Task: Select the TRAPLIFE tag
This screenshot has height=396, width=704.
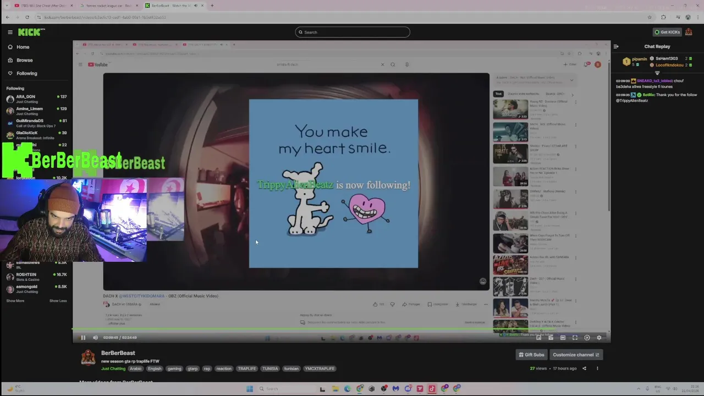Action: pos(247,369)
